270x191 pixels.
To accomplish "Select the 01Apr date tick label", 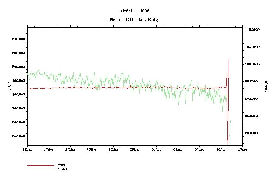I will click(156, 149).
